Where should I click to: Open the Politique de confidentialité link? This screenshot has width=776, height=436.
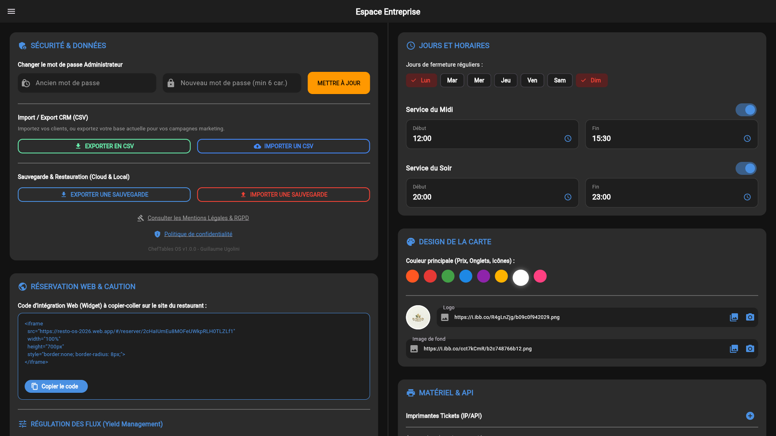198,234
